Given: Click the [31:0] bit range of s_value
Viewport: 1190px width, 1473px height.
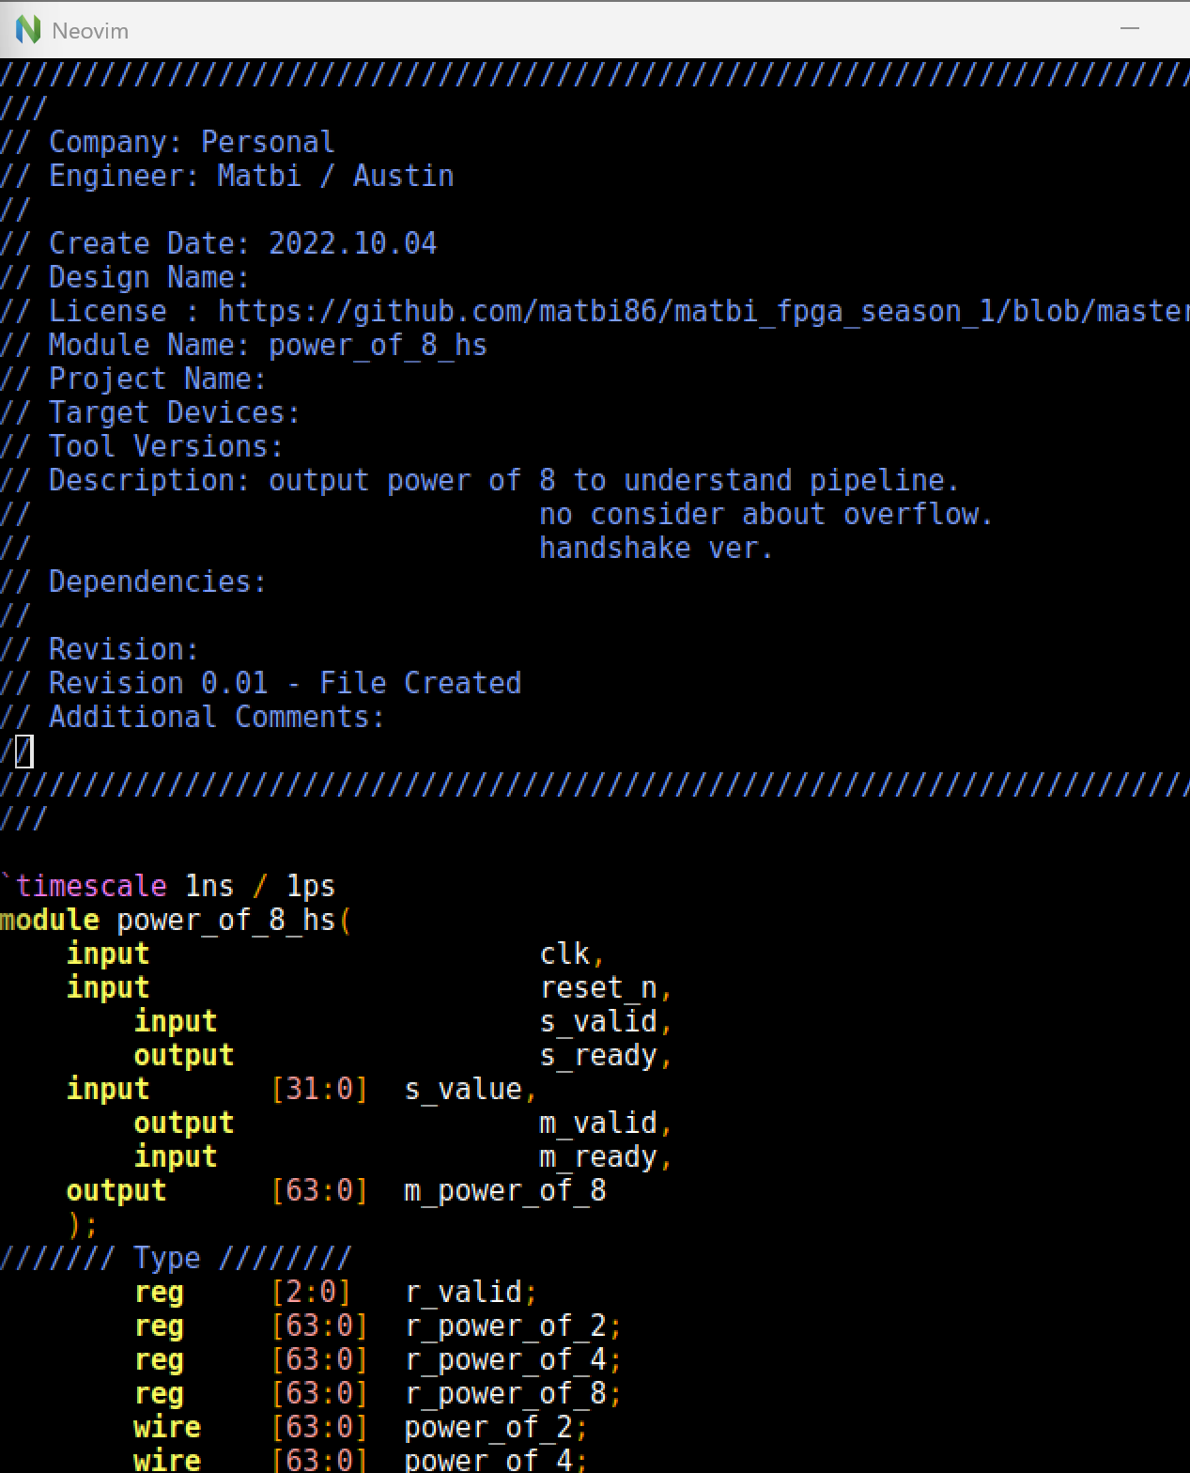Looking at the screenshot, I should point(319,1089).
